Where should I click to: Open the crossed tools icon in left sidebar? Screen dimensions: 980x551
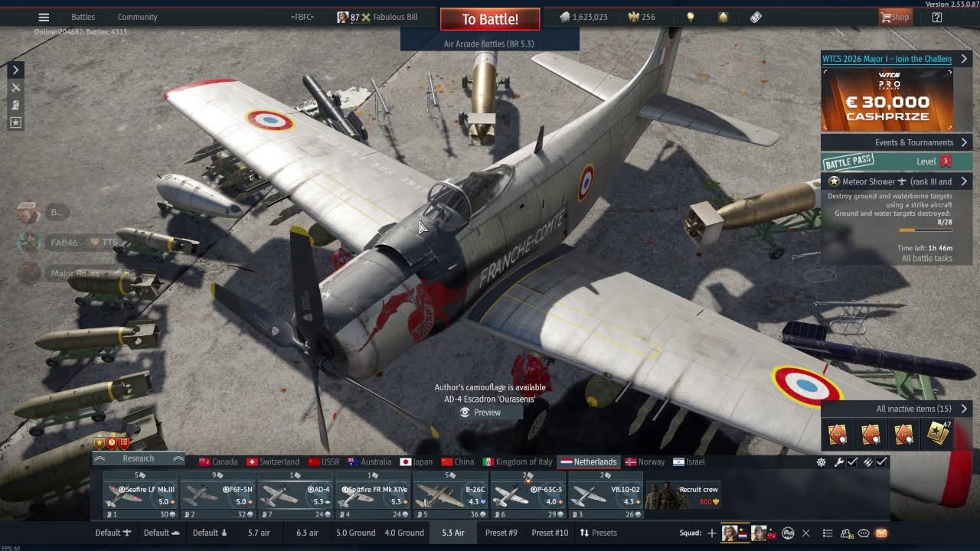15,88
